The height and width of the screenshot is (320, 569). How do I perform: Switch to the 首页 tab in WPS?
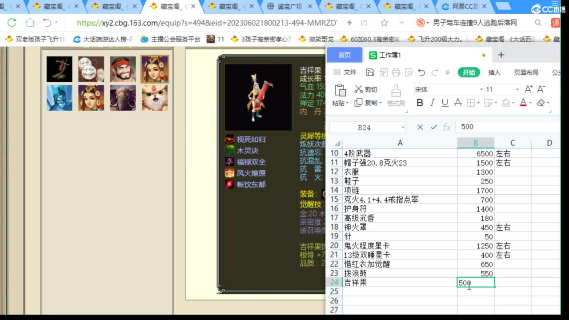coord(345,55)
